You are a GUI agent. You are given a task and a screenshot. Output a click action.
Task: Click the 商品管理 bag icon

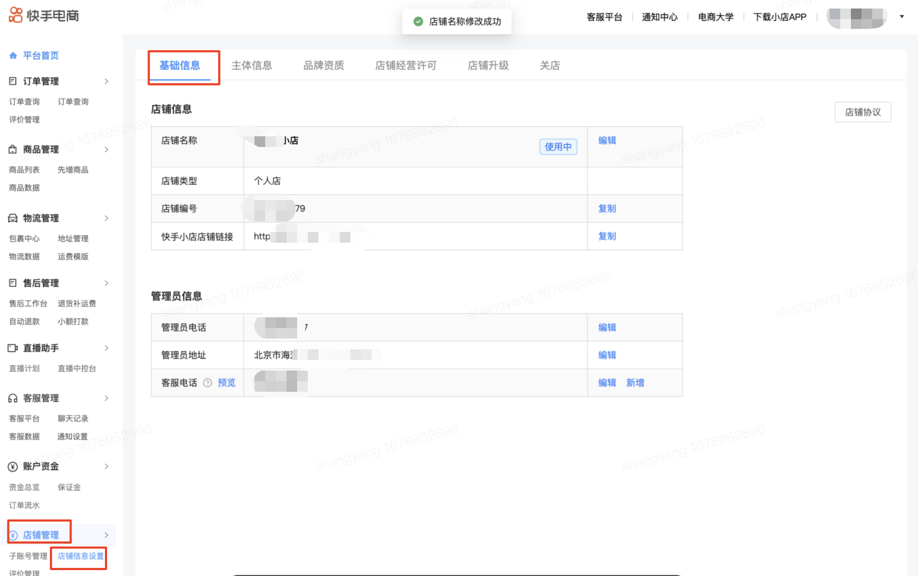coord(13,150)
